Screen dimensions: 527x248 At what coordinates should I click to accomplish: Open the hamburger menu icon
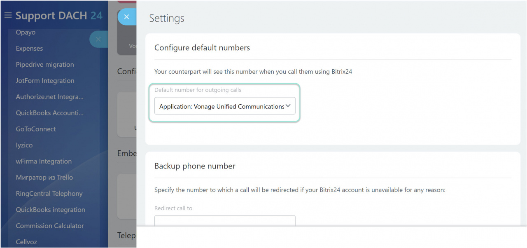click(x=8, y=16)
